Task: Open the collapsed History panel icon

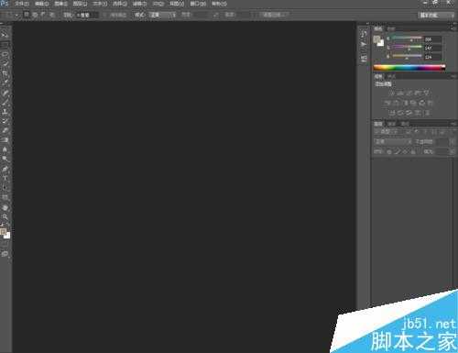Action: [364, 34]
